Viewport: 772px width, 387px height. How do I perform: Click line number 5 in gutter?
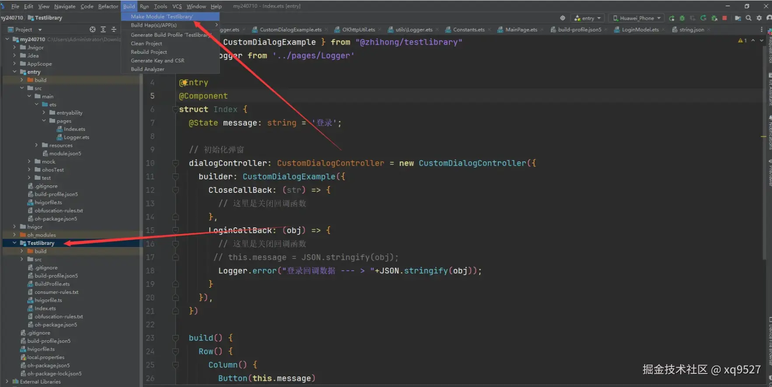click(152, 96)
